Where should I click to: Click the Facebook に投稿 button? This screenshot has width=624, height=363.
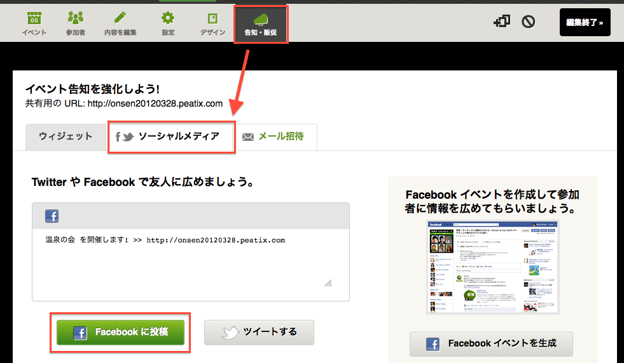coord(121,332)
